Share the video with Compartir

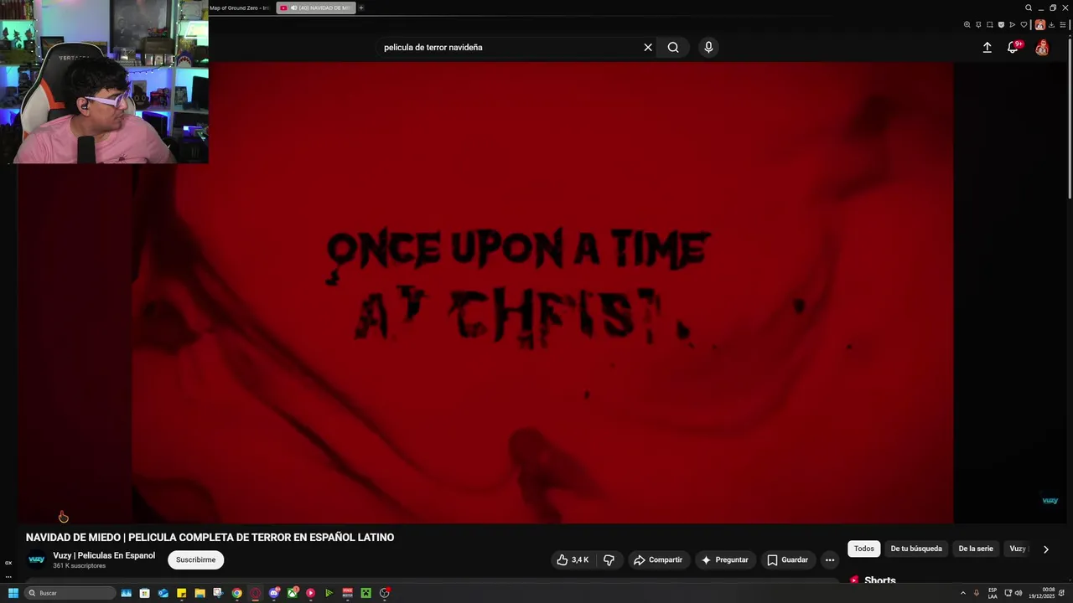point(658,559)
